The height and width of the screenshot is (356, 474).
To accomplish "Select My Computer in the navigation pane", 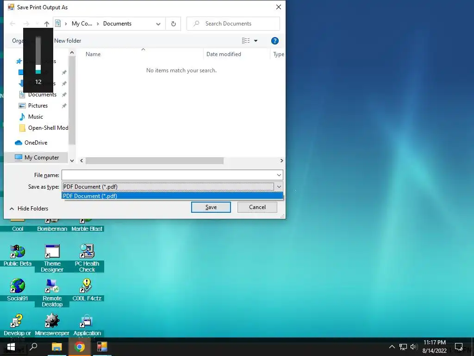I will click(42, 158).
